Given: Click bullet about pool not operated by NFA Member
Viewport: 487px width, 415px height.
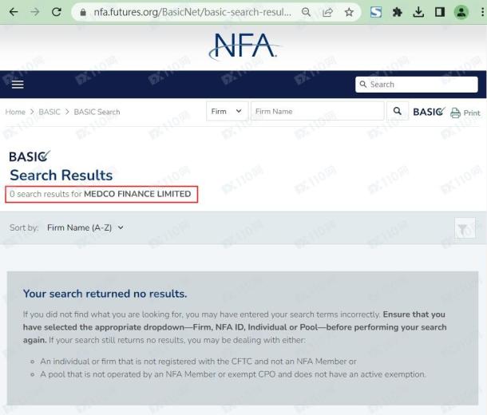Looking at the screenshot, I should pyautogui.click(x=232, y=374).
